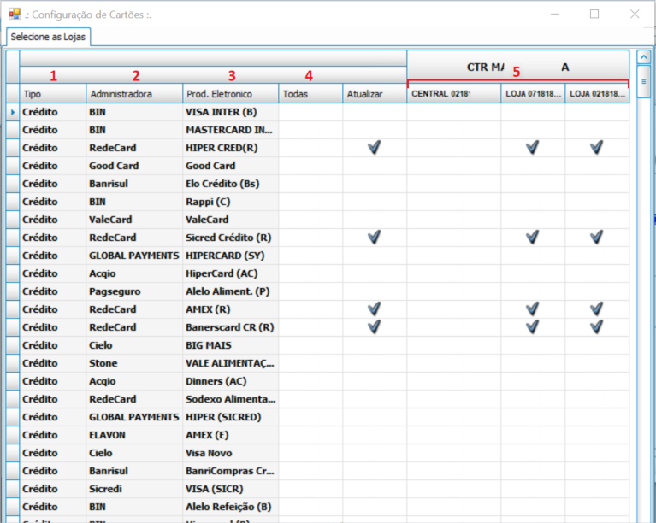Select BanriCompras Cr... product cell
The width and height of the screenshot is (656, 523).
231,471
